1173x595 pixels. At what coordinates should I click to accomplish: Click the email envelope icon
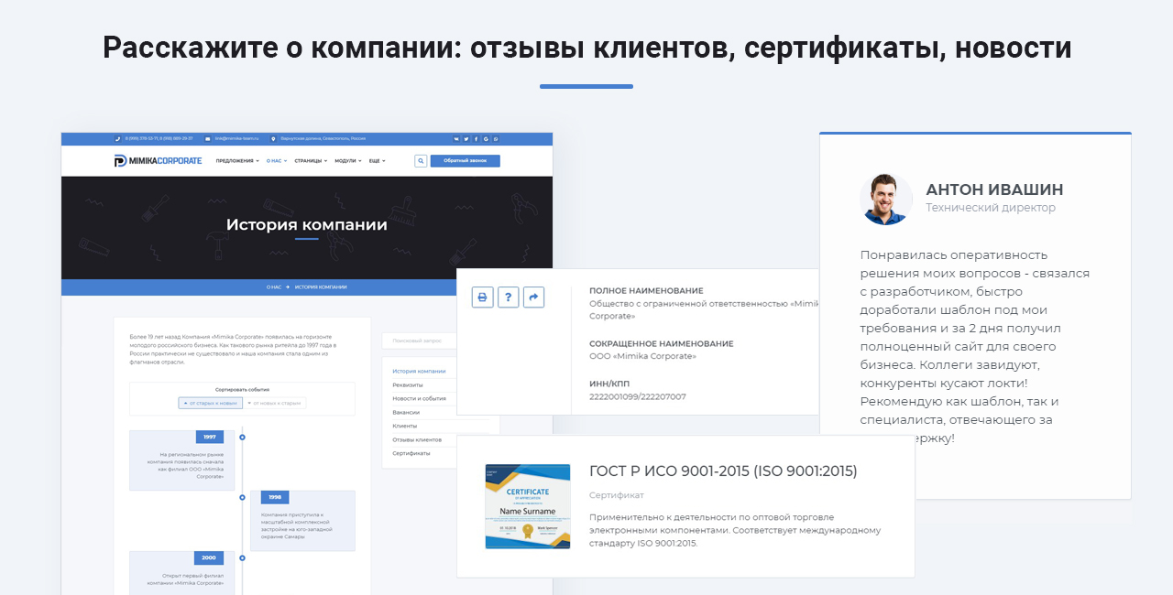[208, 139]
